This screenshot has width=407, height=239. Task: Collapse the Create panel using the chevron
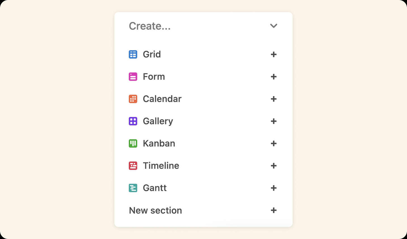[x=274, y=26]
